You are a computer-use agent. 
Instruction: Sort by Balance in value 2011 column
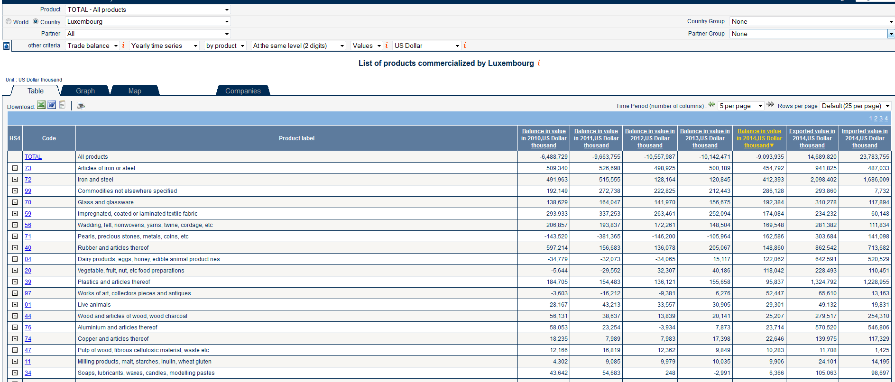(x=596, y=138)
